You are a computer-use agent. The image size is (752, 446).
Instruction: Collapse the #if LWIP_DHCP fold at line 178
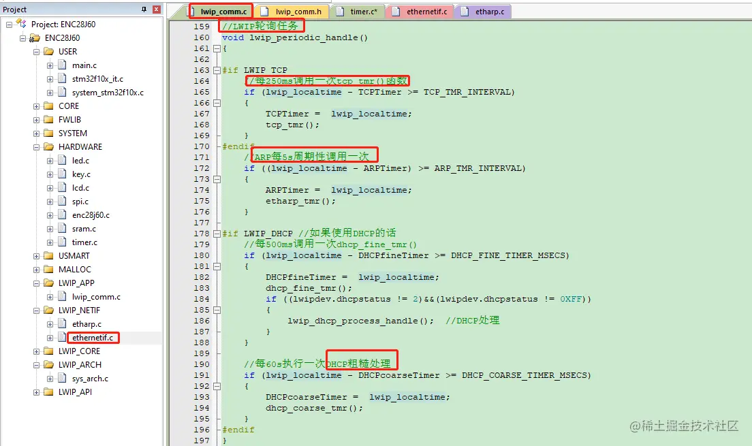[x=217, y=234]
